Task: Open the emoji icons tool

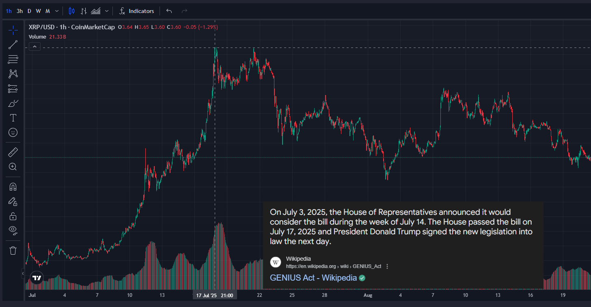Action: (x=13, y=132)
